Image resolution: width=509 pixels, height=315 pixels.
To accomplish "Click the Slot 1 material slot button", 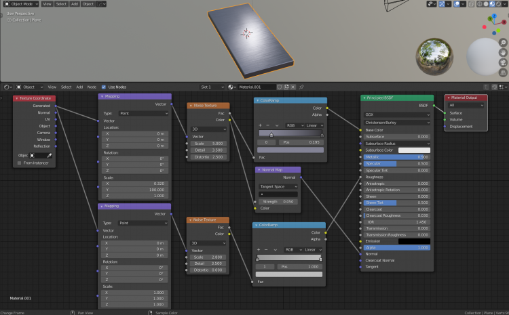I will pos(212,87).
